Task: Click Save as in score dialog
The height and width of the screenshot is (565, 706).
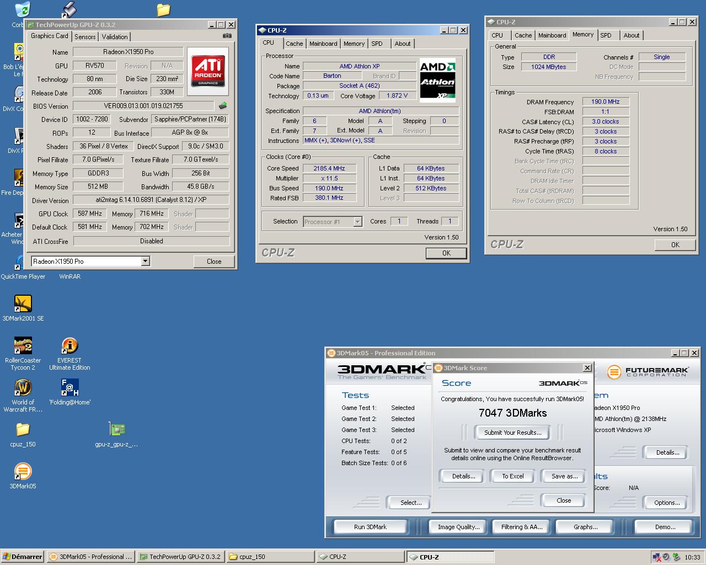Action: (564, 476)
